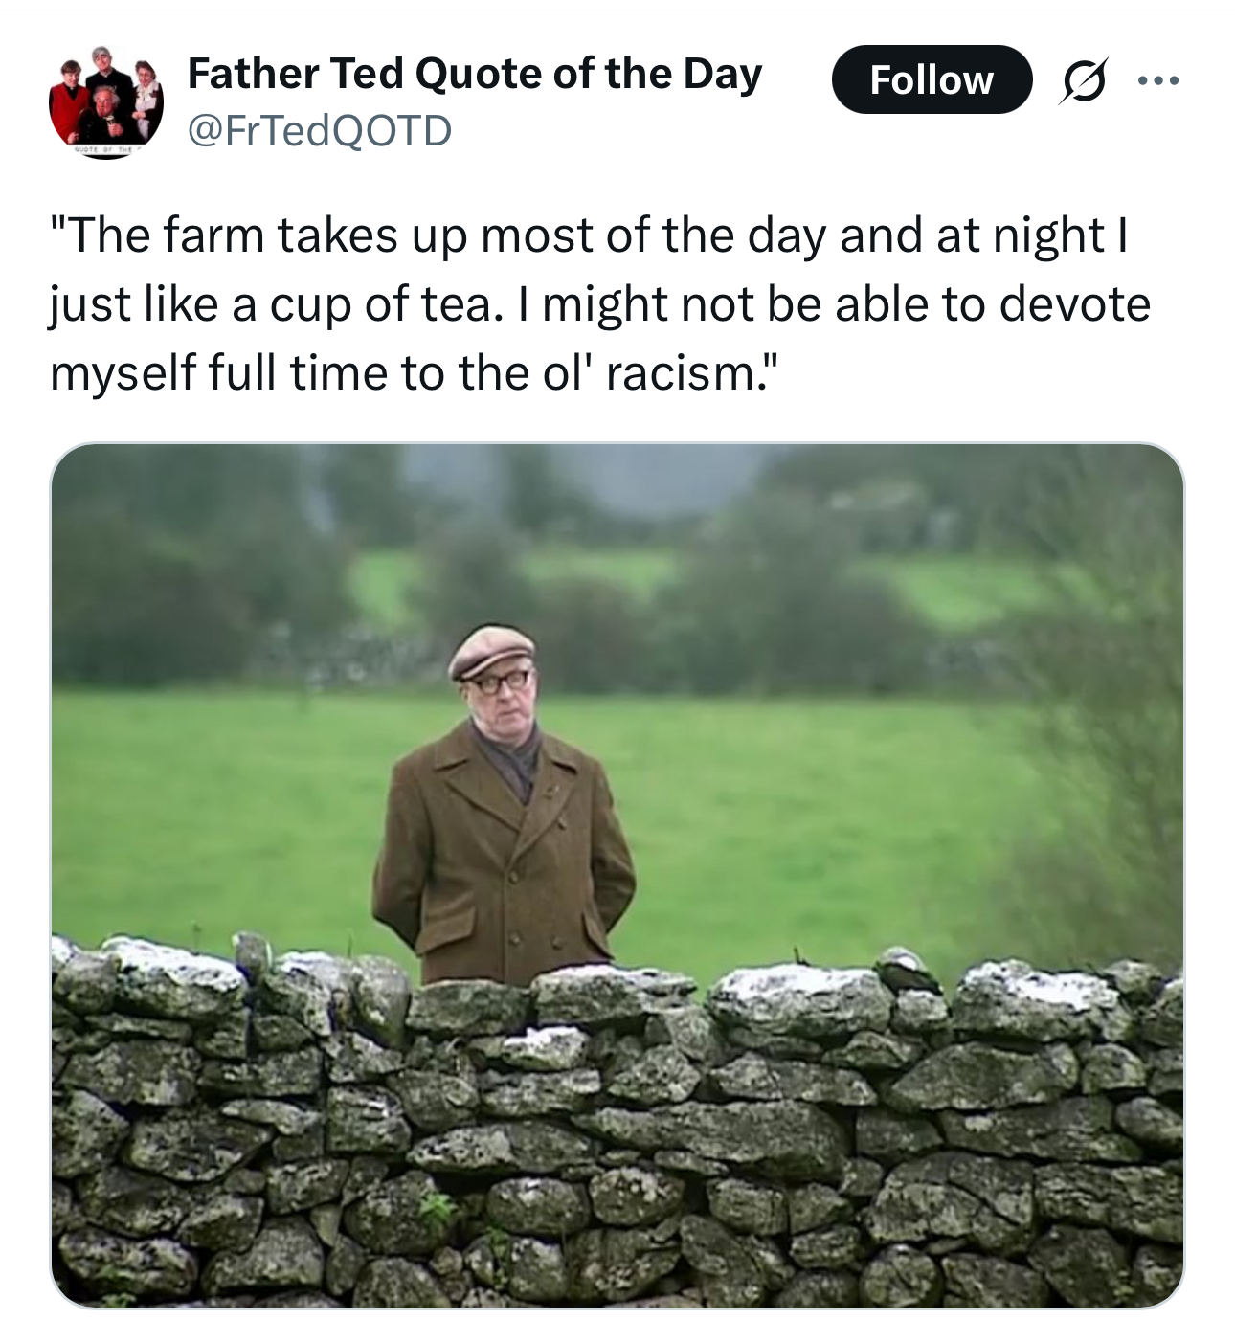The height and width of the screenshot is (1320, 1235).
Task: Click the black Follow pill button
Action: (932, 80)
